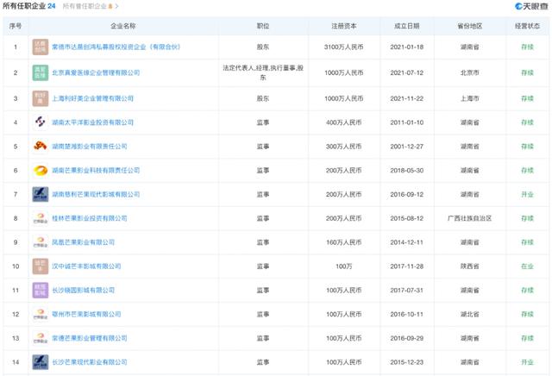
Task: Open company 长沙晓园影城有限公司
Action: [83, 290]
